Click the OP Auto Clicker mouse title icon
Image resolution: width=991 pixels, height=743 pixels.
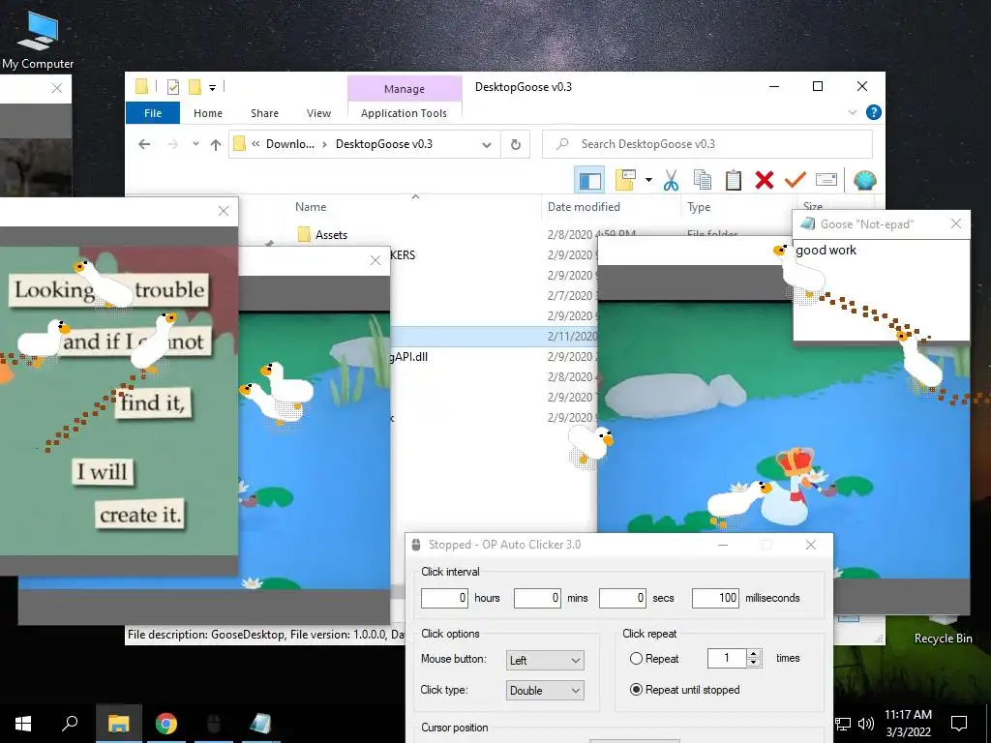[x=416, y=545]
